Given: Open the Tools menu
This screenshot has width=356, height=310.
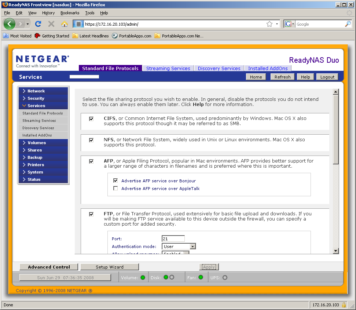Looking at the screenshot, I should (x=90, y=13).
